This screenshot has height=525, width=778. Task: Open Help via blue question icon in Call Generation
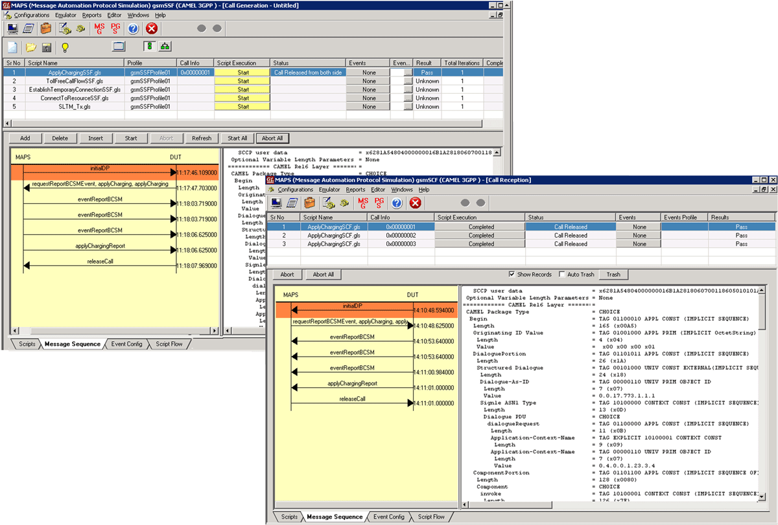click(x=134, y=28)
